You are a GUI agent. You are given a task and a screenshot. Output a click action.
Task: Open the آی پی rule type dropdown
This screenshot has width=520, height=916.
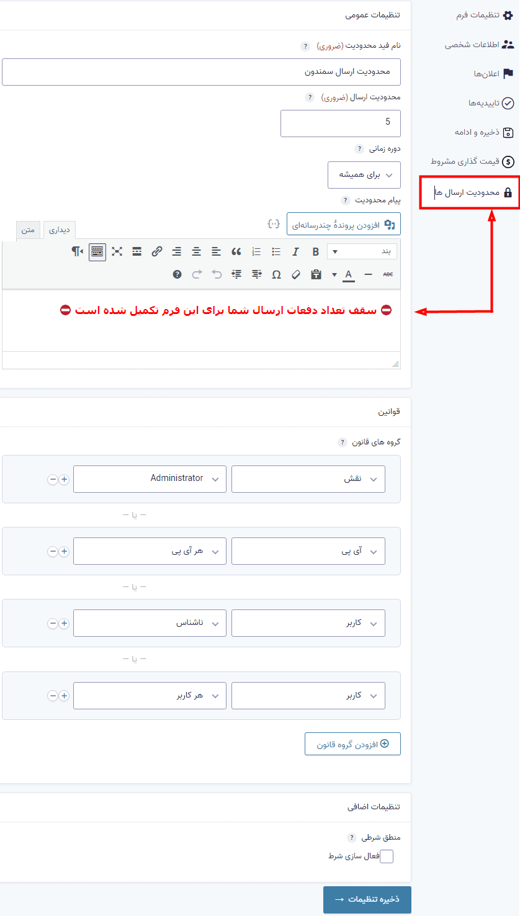point(308,551)
